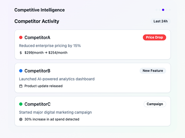Click the Campaign badge
This screenshot has width=185, height=138.
(155, 104)
